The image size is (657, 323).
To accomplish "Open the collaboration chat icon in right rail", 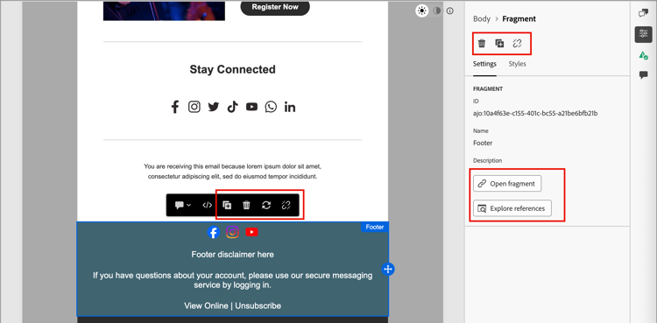I will pos(643,13).
